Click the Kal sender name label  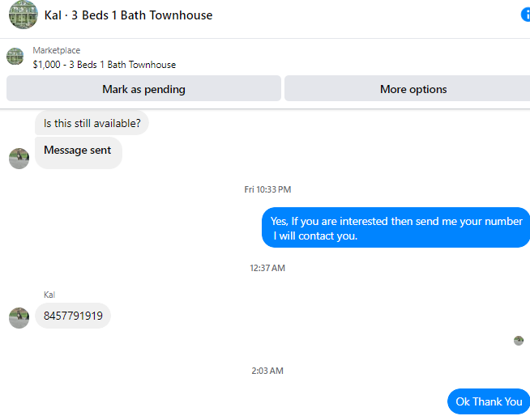pos(49,295)
